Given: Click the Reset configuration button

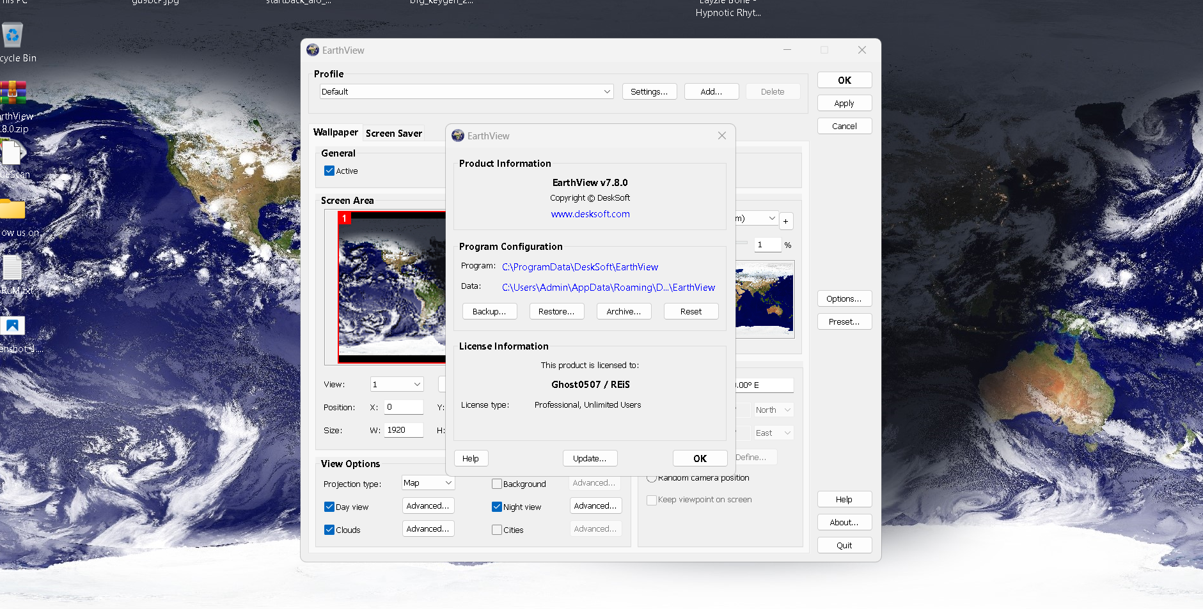Looking at the screenshot, I should [691, 311].
